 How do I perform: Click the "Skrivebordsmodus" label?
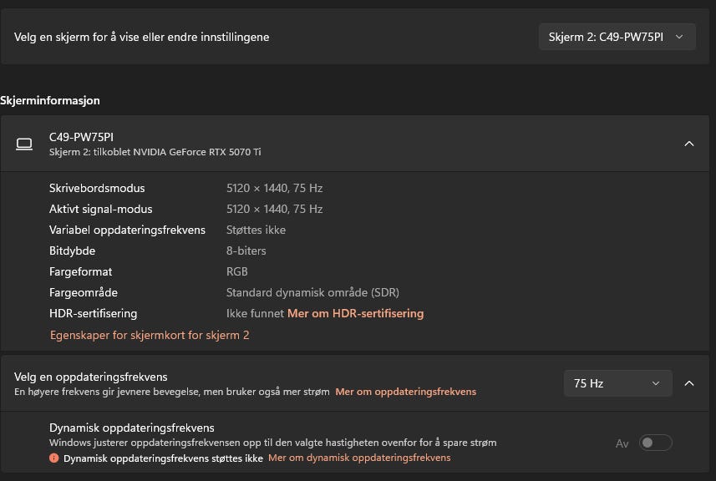(97, 188)
